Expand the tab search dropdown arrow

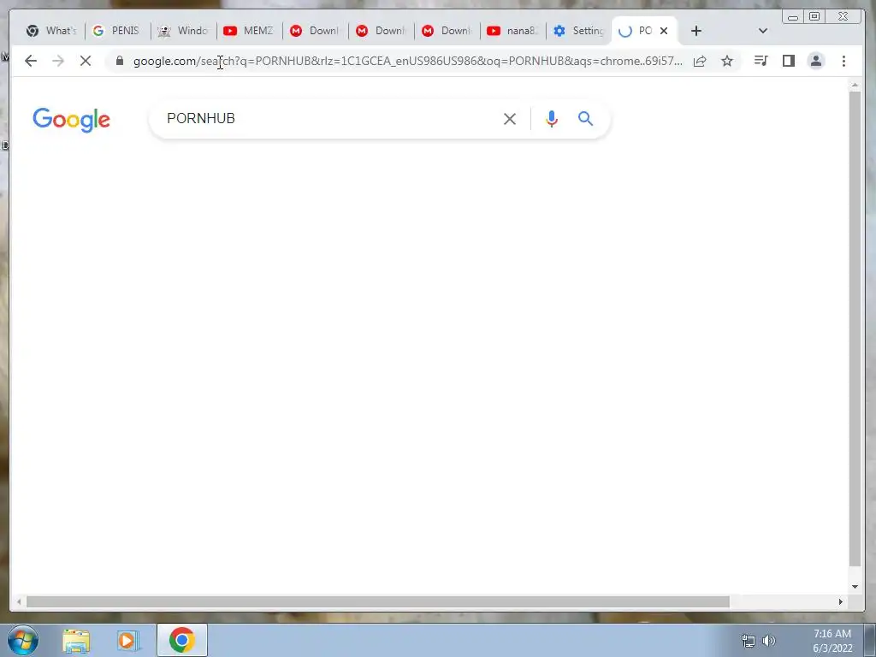point(762,32)
